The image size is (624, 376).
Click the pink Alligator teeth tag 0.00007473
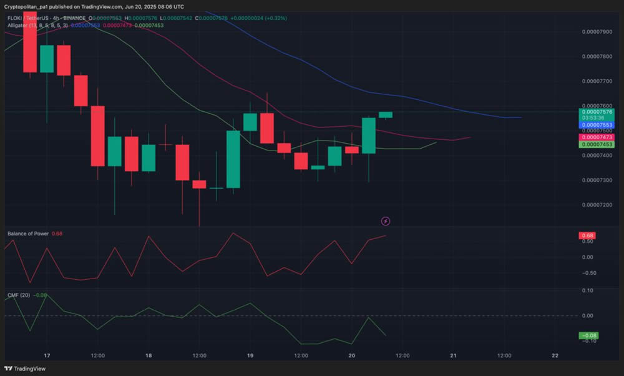tap(597, 137)
